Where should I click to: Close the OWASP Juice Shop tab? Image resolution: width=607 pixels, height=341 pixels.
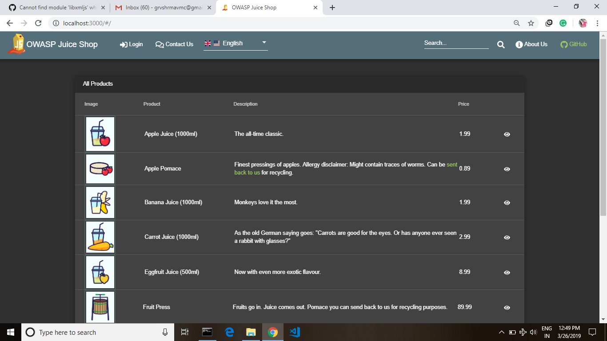tap(315, 8)
